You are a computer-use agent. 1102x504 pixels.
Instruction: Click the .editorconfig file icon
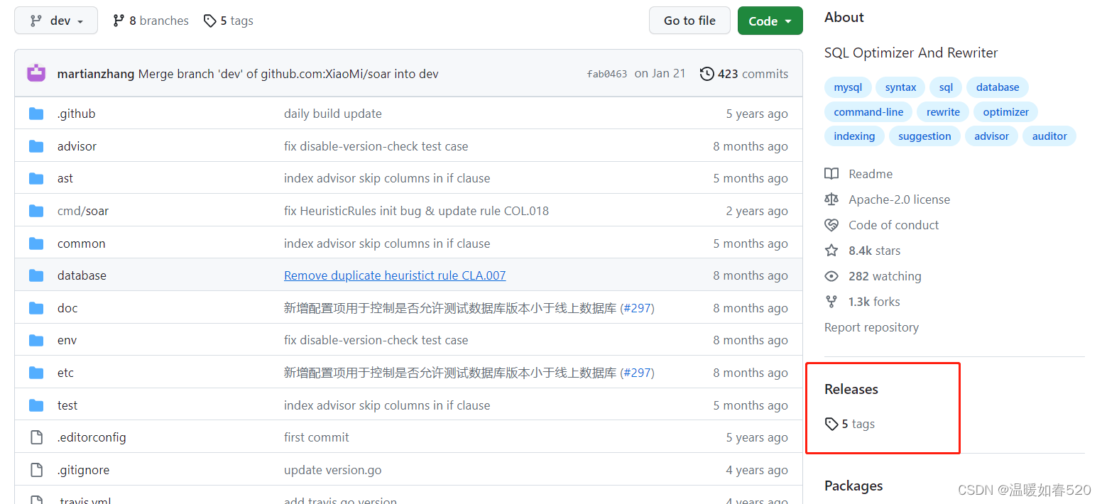(x=36, y=437)
